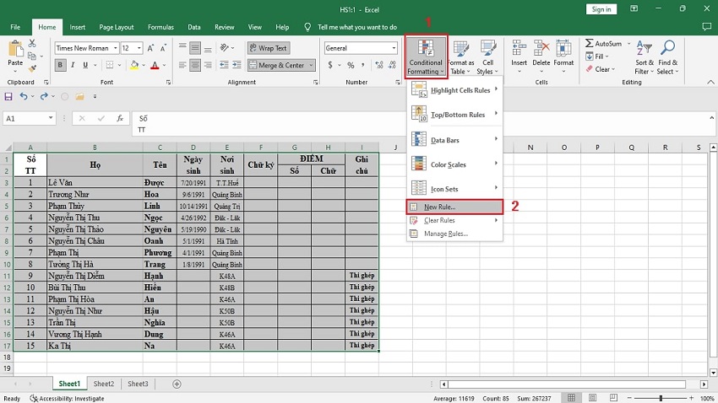Click the Sign in button
This screenshot has width=718, height=403.
[x=601, y=9]
